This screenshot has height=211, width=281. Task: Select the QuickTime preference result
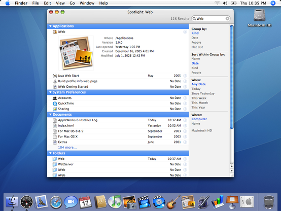tap(117, 103)
